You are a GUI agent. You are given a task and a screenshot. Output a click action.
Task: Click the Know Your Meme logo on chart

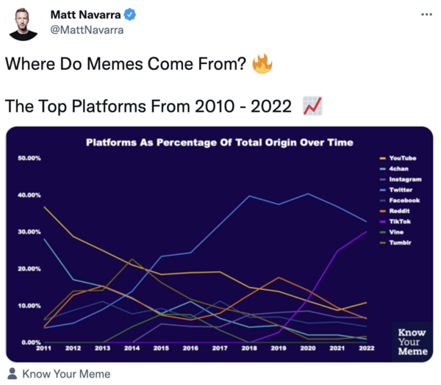(411, 342)
